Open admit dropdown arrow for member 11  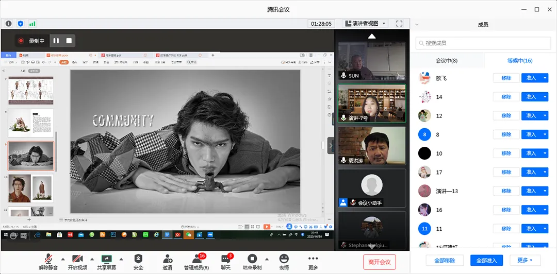pos(545,229)
